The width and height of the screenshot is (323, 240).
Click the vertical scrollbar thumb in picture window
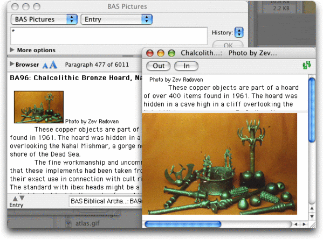pyautogui.click(x=312, y=110)
